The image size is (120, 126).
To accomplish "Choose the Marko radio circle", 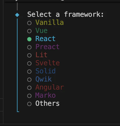I will pos(29,96).
